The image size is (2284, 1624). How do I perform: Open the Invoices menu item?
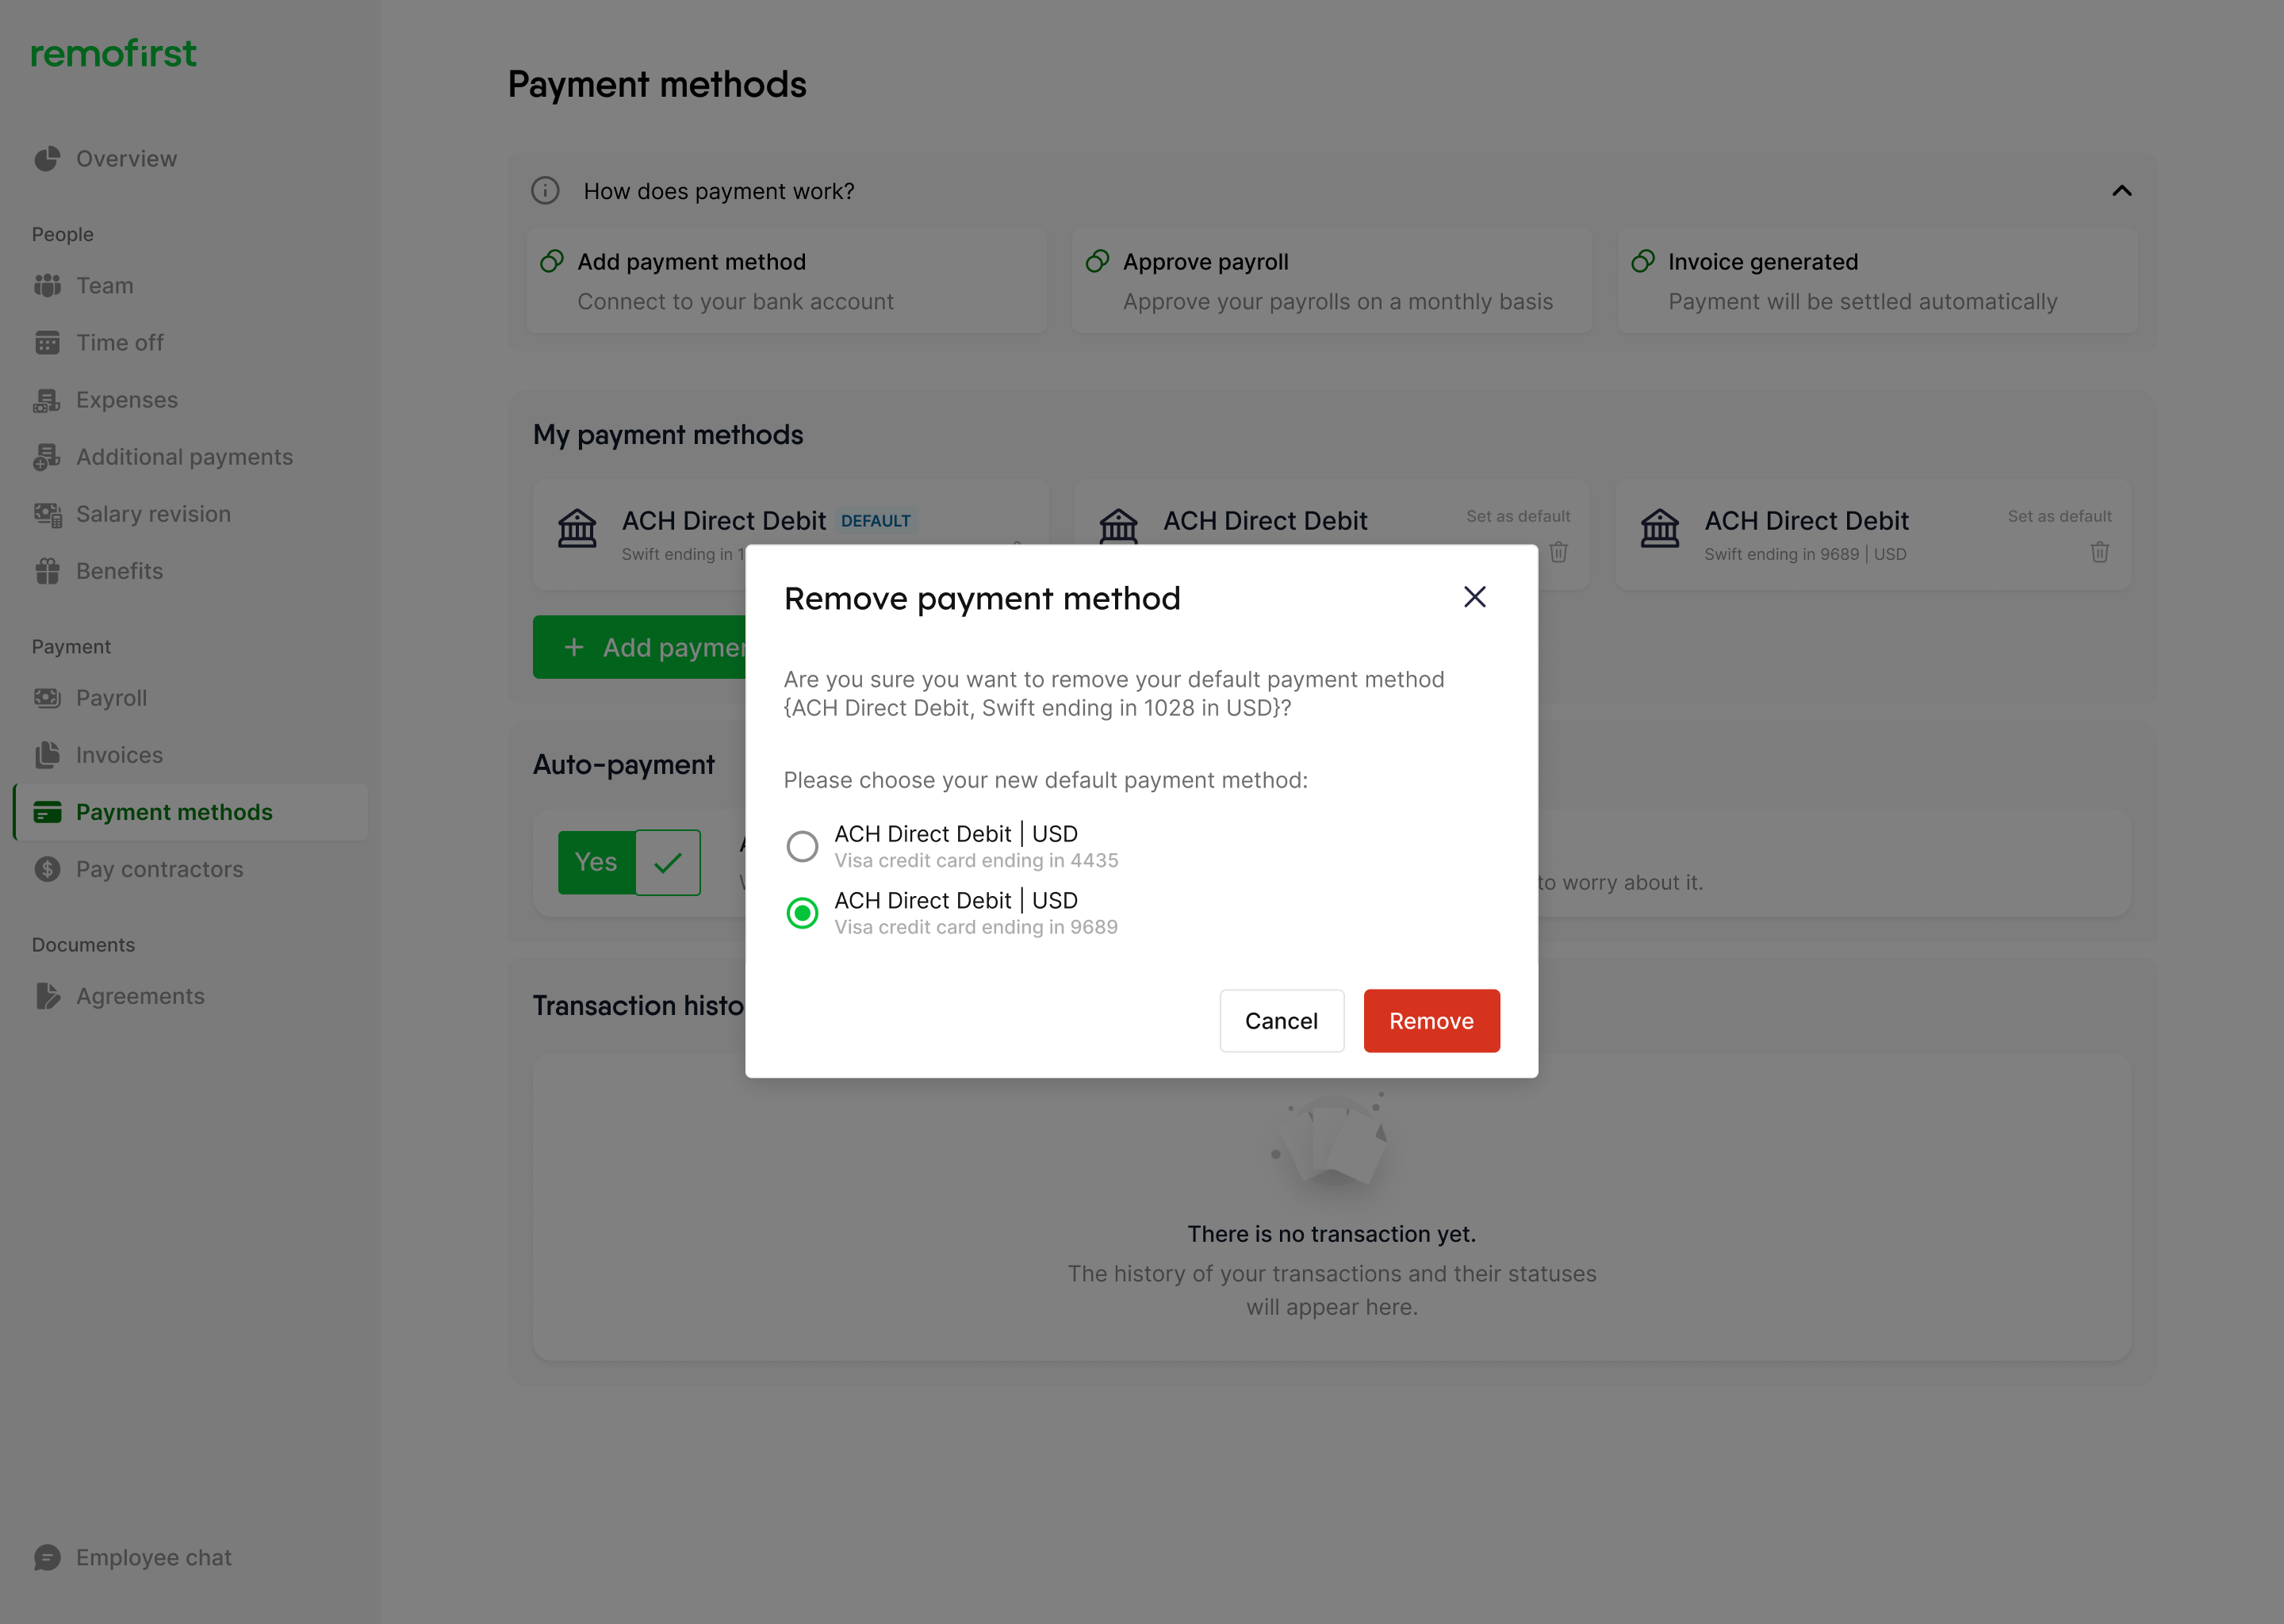[x=119, y=755]
